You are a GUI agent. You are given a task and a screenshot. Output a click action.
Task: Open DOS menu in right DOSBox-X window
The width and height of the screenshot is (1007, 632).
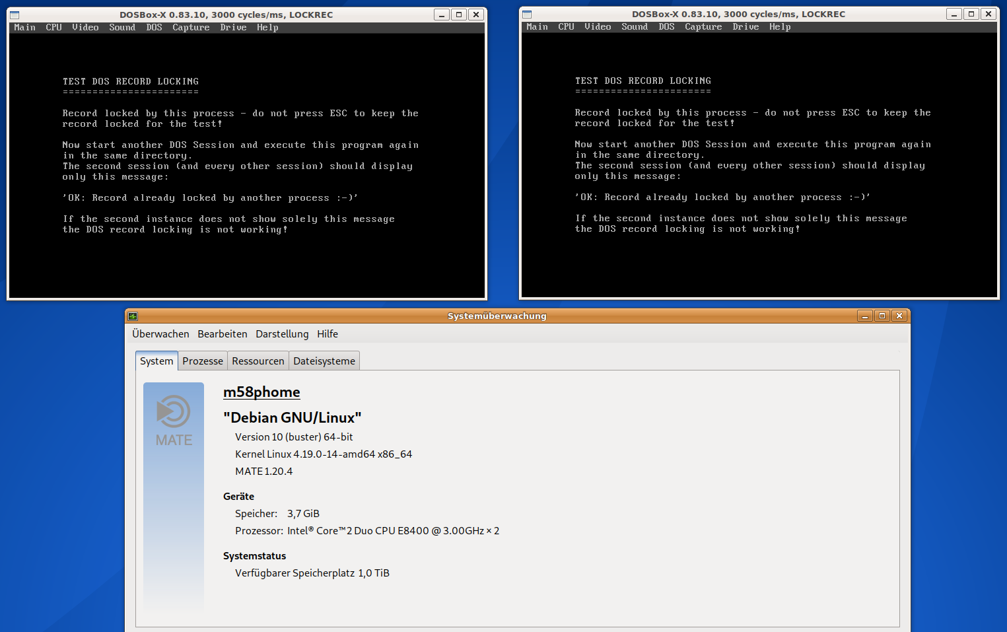[x=667, y=27]
